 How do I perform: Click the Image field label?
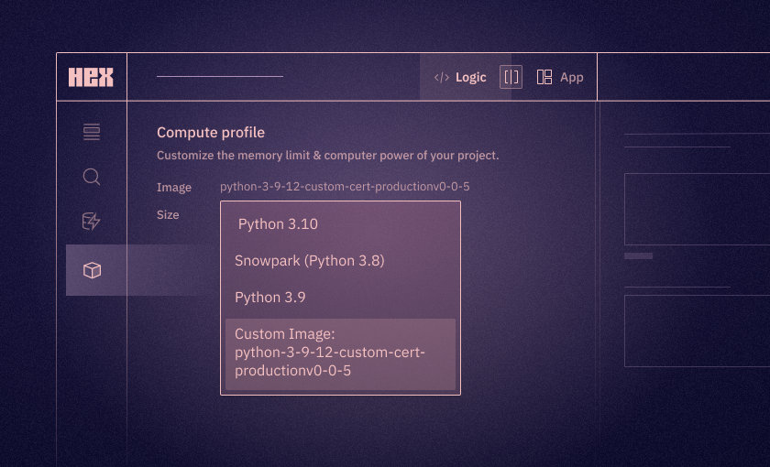(174, 188)
